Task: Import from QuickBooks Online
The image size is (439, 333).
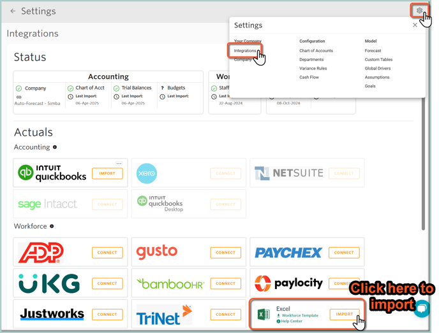Action: click(107, 173)
